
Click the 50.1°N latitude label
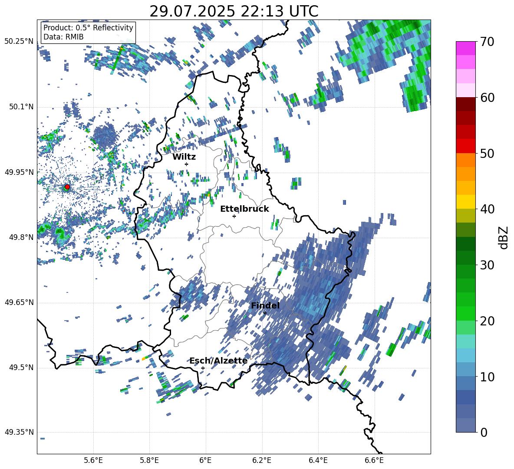tap(21, 107)
